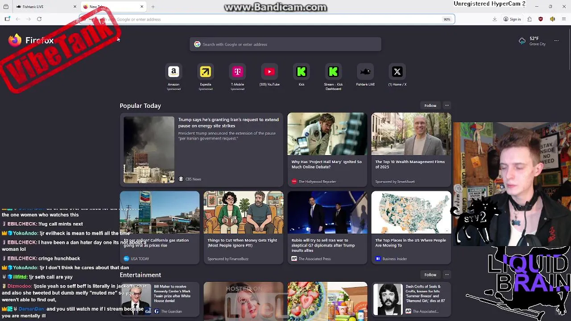Open California gas station article thumbnail
The width and height of the screenshot is (571, 321).
[x=160, y=212]
